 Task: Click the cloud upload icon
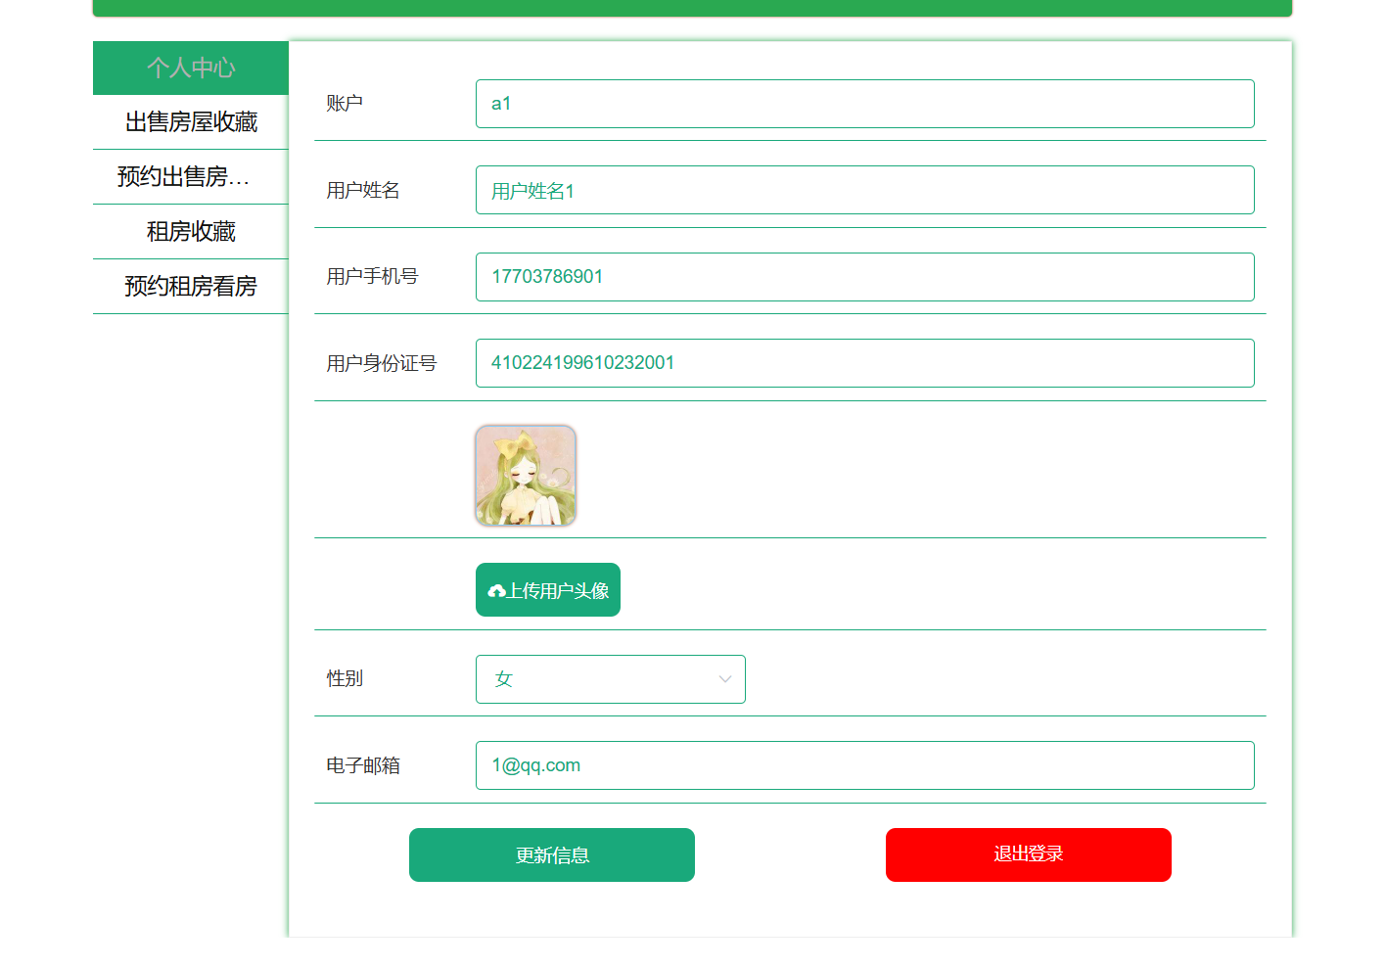point(496,591)
